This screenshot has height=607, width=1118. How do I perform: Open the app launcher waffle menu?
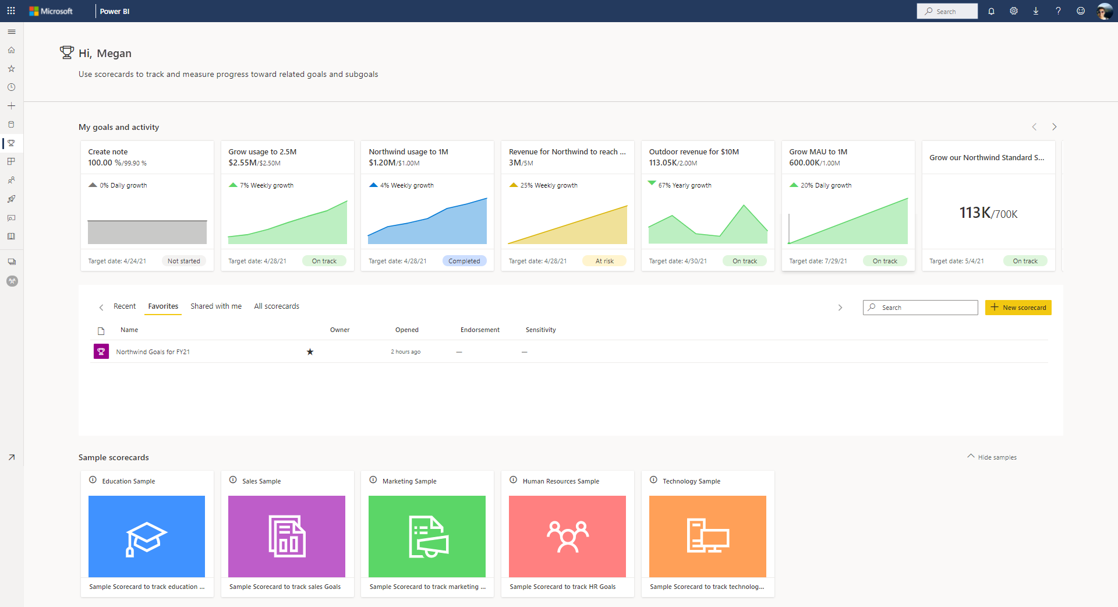pos(11,11)
